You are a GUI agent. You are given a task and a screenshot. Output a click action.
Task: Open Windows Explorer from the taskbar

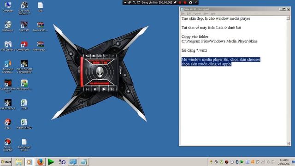(19, 162)
